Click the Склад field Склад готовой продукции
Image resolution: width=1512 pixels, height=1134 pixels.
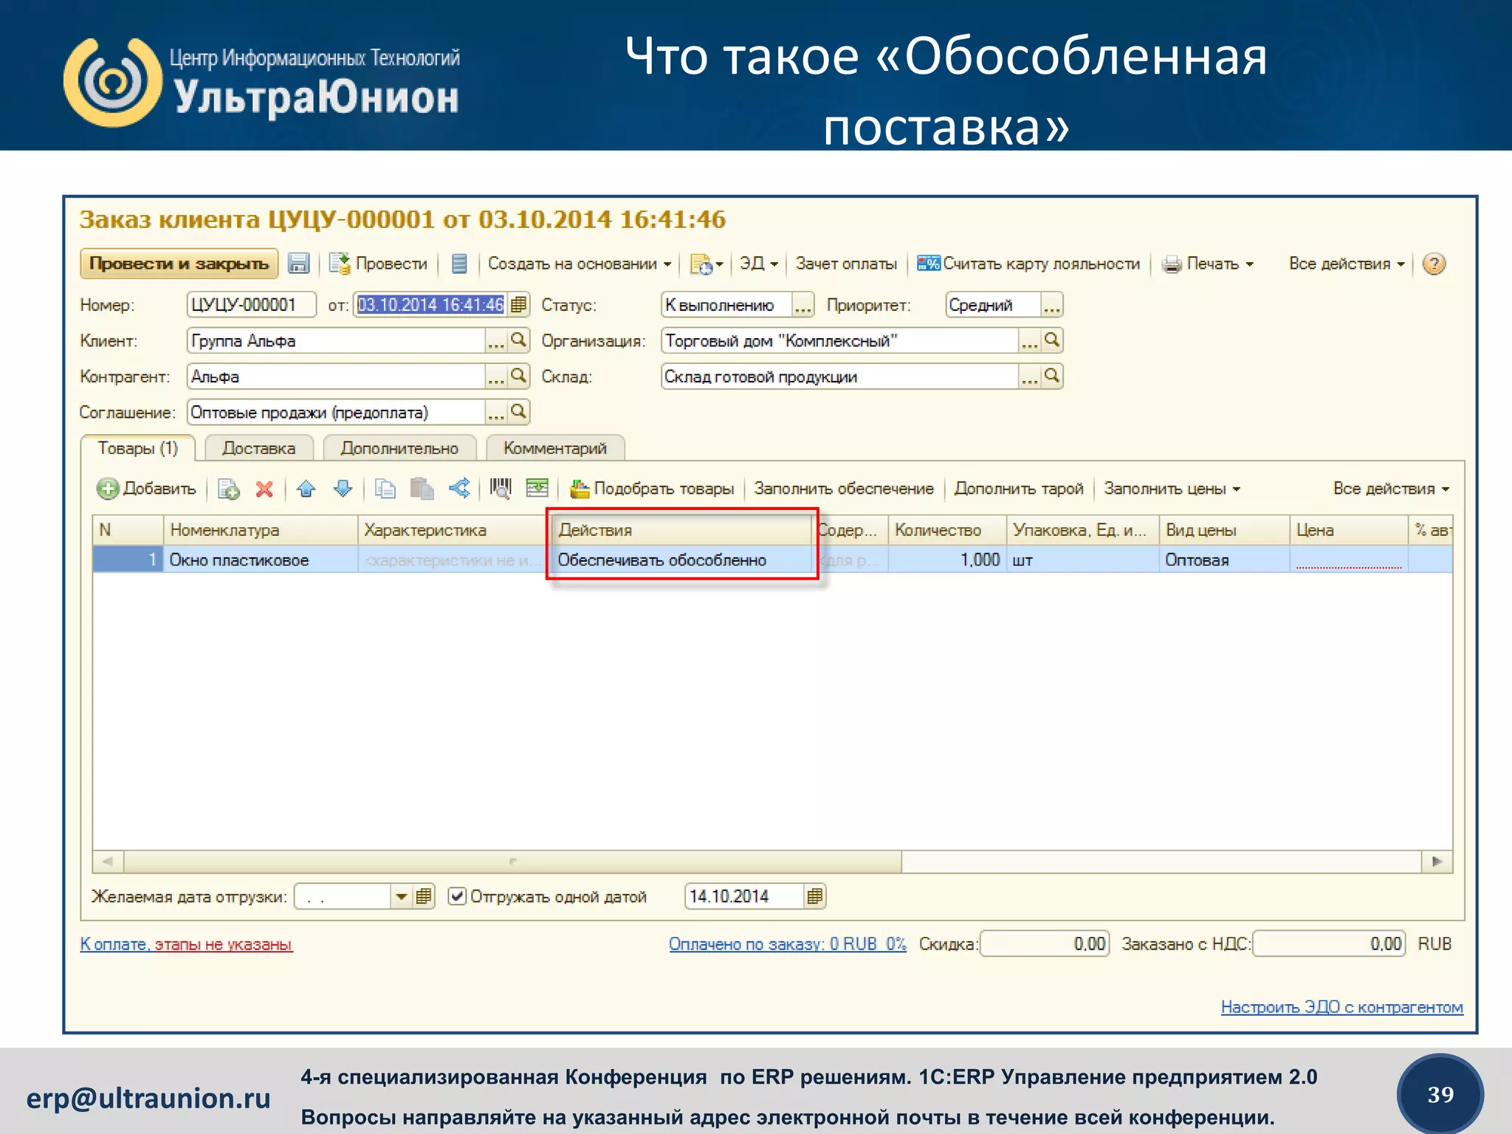click(x=839, y=377)
